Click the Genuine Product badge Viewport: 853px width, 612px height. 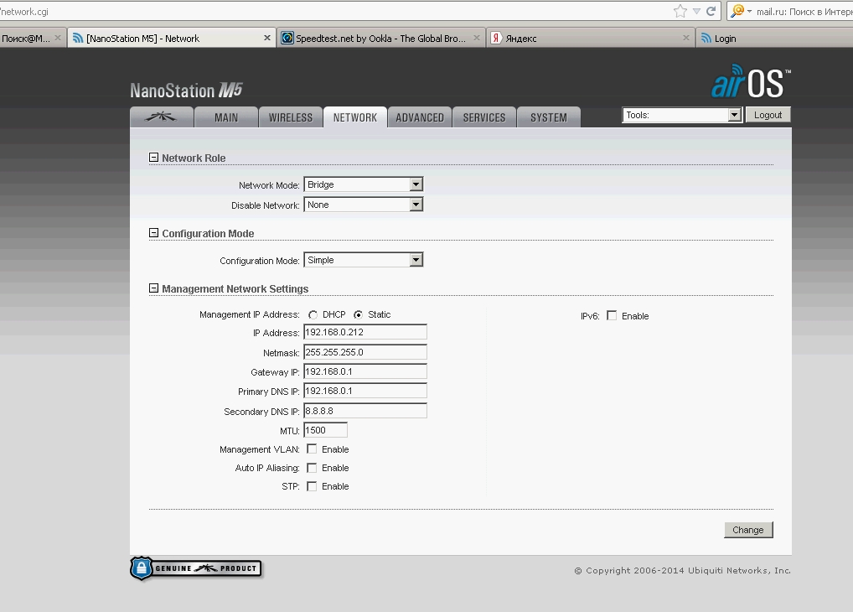[x=196, y=568]
